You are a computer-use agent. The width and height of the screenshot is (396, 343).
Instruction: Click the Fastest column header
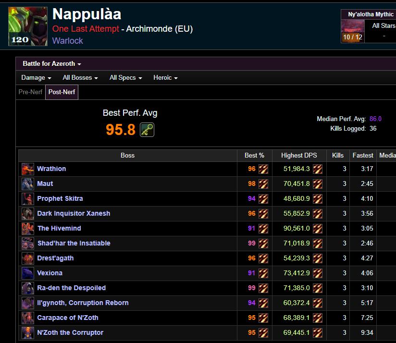pyautogui.click(x=363, y=156)
